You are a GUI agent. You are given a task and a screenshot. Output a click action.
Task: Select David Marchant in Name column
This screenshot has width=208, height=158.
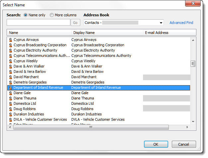point(26,77)
